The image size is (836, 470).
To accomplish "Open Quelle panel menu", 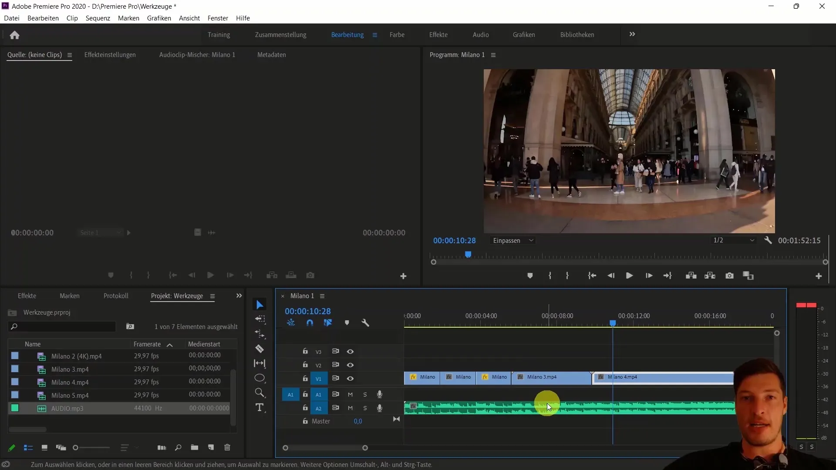I will pos(69,55).
